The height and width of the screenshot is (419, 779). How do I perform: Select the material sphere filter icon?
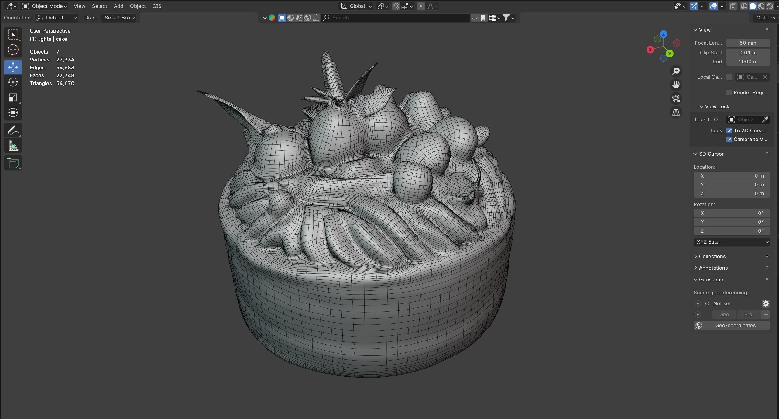click(290, 18)
